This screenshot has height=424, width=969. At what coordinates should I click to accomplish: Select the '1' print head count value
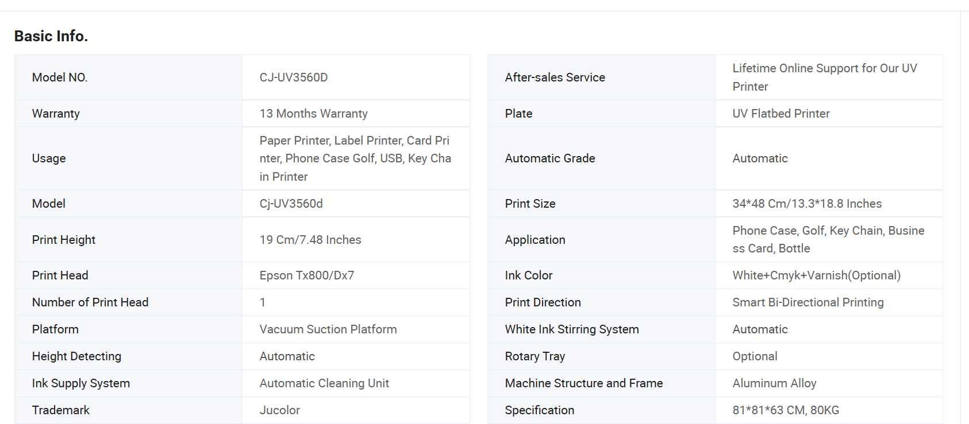tap(263, 302)
